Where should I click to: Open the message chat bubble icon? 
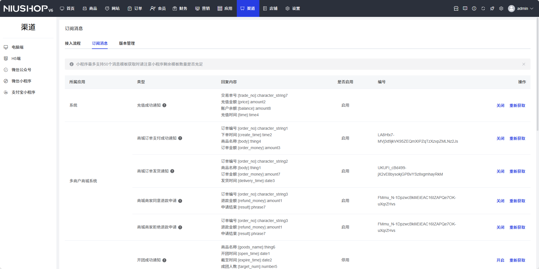coord(465,8)
